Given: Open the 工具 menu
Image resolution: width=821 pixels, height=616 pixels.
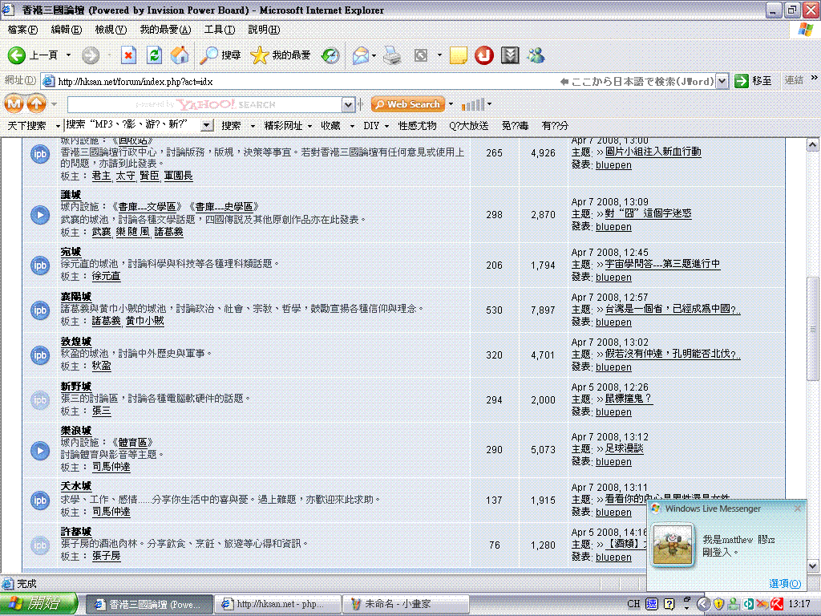Looking at the screenshot, I should pos(219,30).
